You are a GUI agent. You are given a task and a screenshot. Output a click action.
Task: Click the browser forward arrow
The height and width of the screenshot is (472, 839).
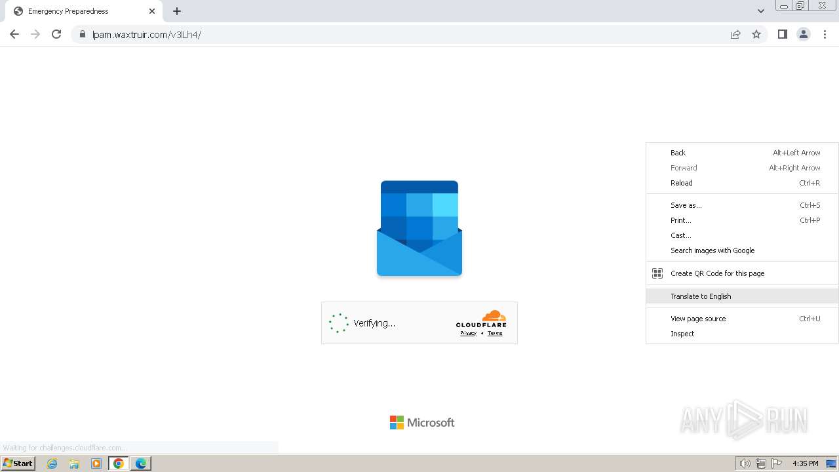coord(35,34)
